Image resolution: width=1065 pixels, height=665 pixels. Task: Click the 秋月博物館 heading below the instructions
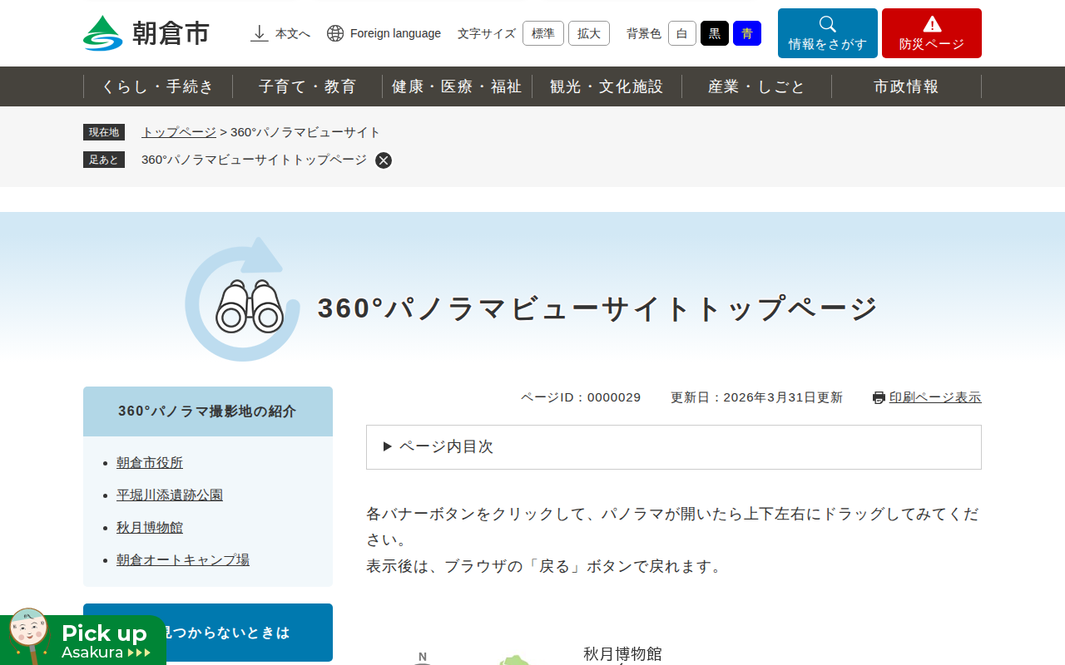pyautogui.click(x=622, y=654)
